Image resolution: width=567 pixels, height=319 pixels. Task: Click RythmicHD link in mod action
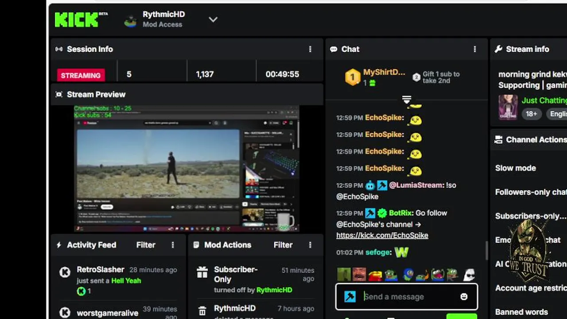click(x=274, y=290)
